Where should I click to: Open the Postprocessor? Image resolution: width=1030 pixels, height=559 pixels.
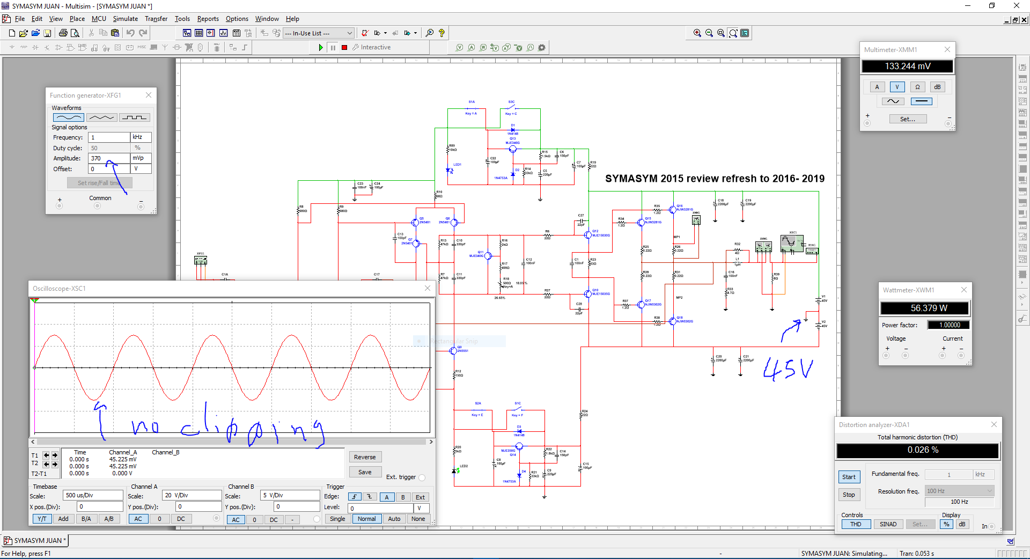coord(236,33)
